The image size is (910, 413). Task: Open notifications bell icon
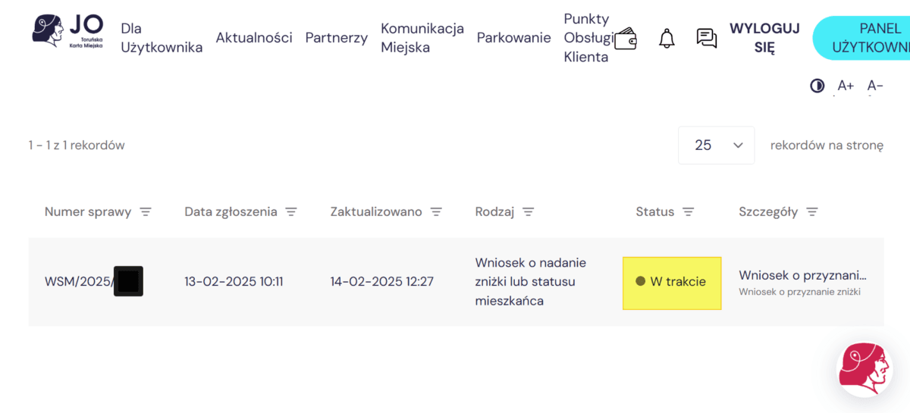pyautogui.click(x=667, y=39)
